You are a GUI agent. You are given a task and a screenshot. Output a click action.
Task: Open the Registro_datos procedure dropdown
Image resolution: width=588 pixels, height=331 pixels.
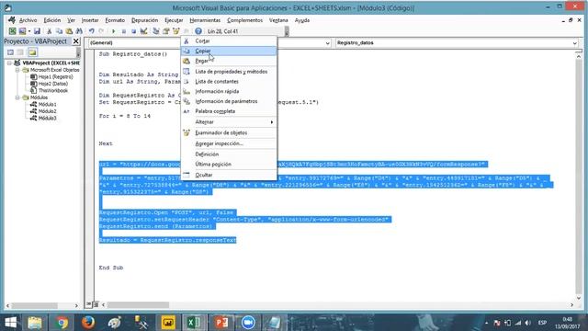pos(575,43)
